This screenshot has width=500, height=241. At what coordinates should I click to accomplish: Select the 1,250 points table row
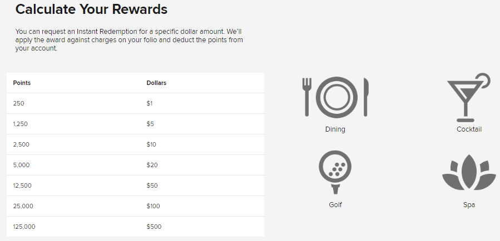point(135,124)
